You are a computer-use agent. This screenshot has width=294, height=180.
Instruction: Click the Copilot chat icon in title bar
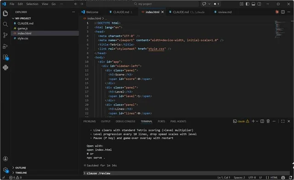(204, 4)
